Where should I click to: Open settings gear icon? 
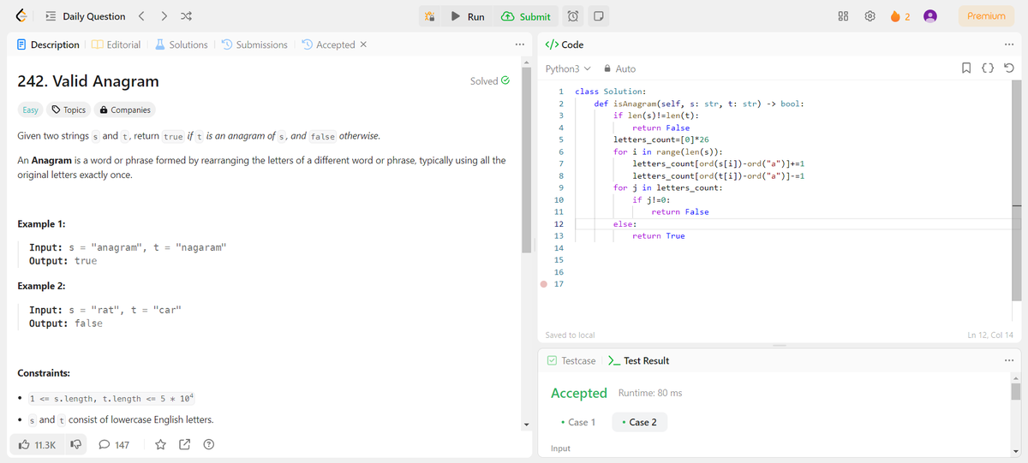[871, 16]
